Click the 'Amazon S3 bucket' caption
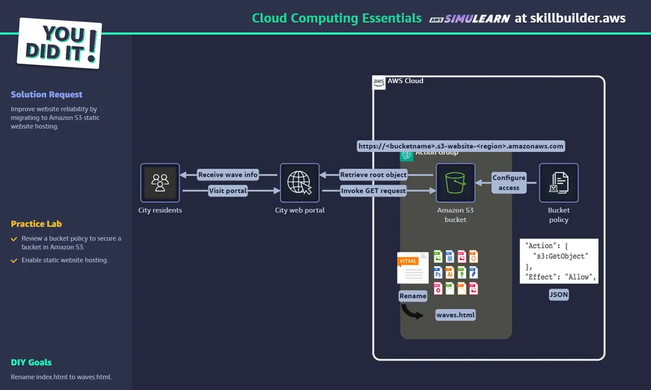 [456, 214]
